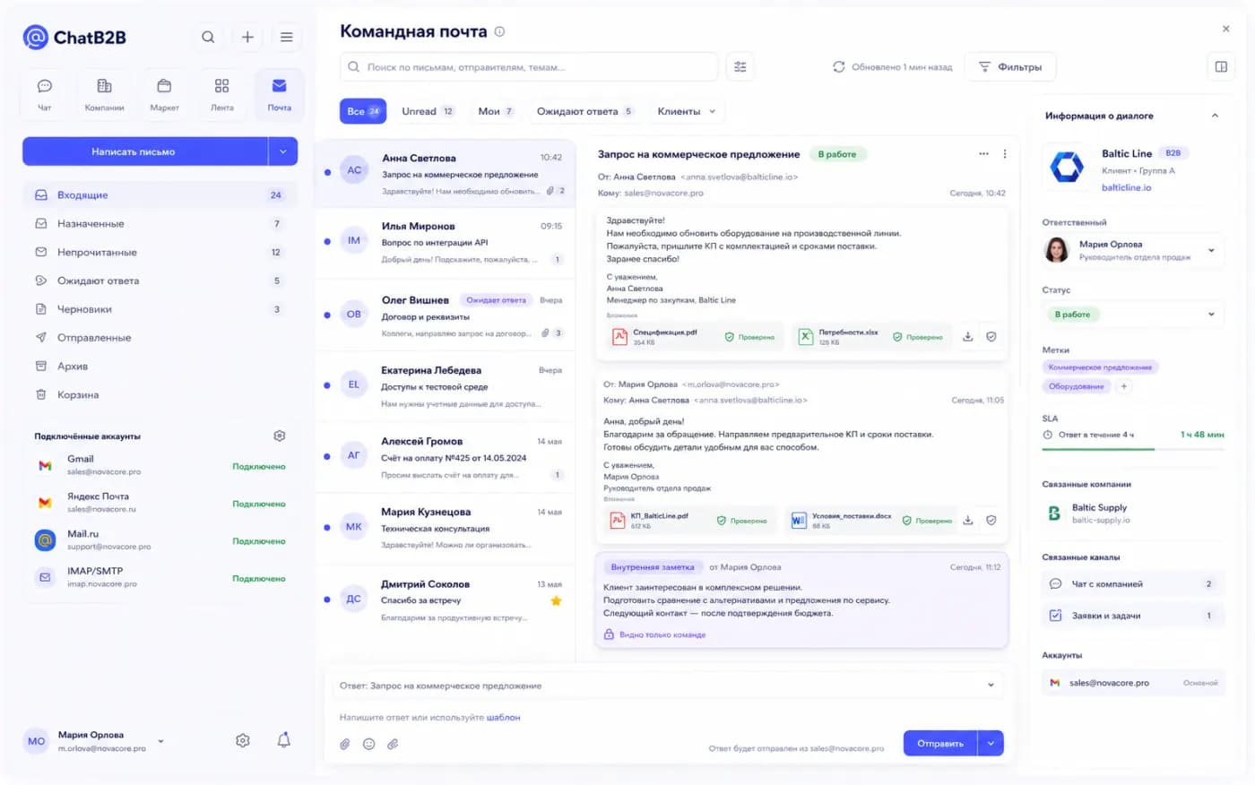Viewport: 1255px width, 785px height.
Task: Click the шаблон link in reply field
Action: pyautogui.click(x=503, y=717)
